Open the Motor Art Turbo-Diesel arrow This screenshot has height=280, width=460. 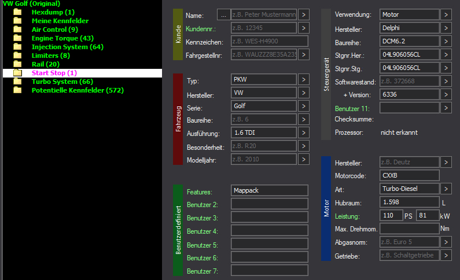click(x=446, y=189)
